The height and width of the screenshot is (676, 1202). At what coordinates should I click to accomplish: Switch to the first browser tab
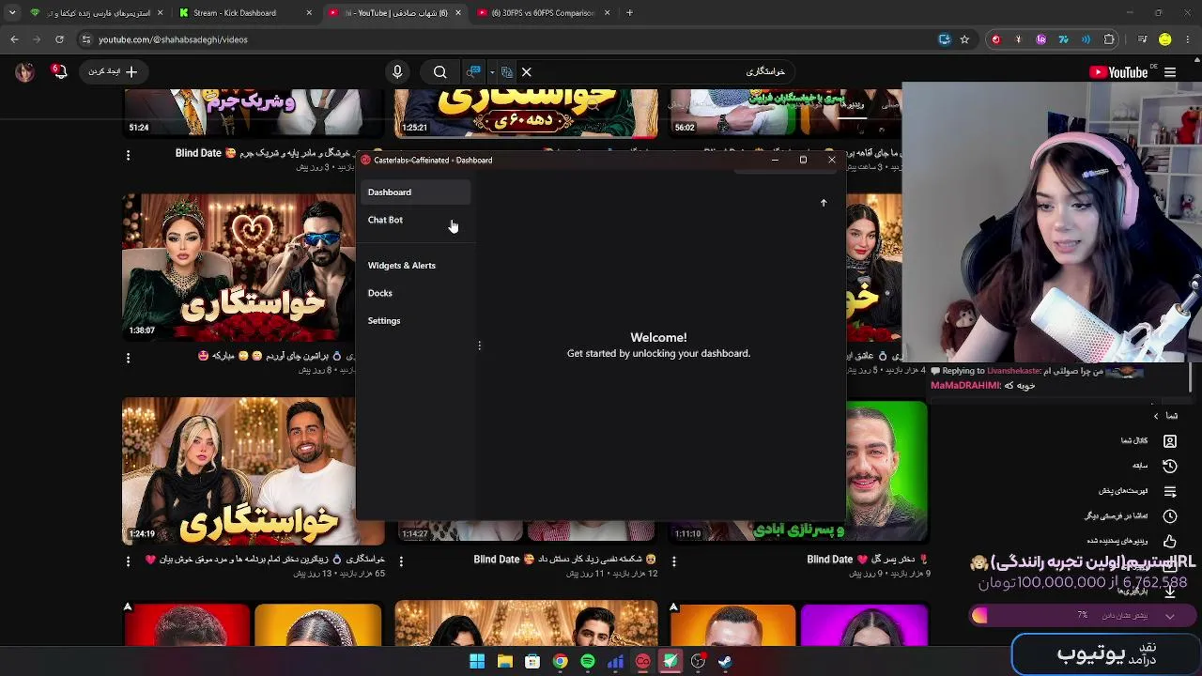tap(97, 13)
